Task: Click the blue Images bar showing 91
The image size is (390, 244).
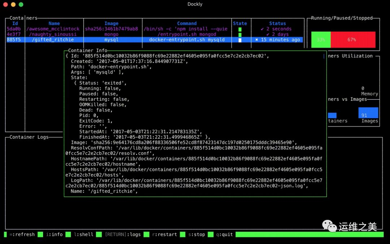Action: pos(368,113)
